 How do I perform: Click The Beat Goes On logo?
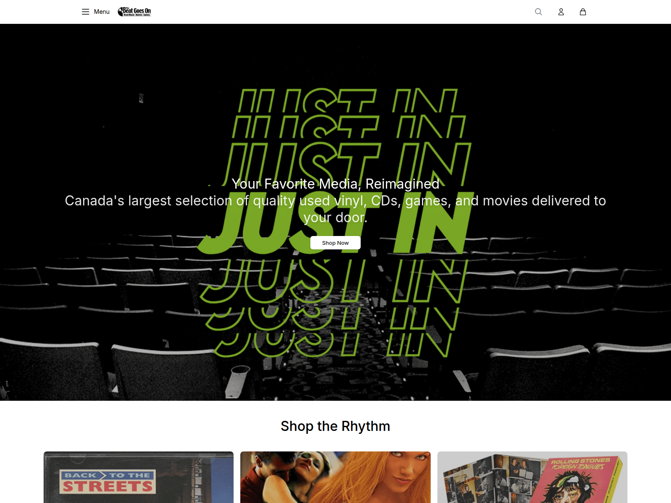pos(134,12)
